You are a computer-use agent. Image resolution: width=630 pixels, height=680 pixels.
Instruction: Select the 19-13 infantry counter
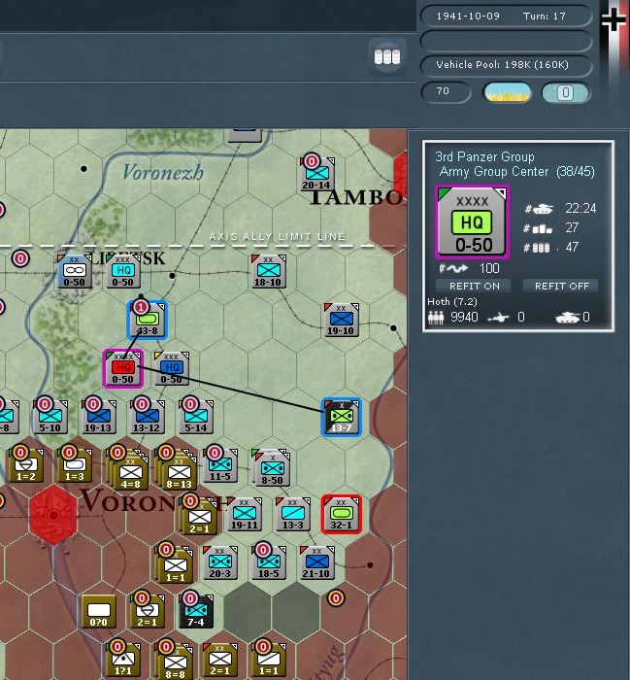coord(99,417)
